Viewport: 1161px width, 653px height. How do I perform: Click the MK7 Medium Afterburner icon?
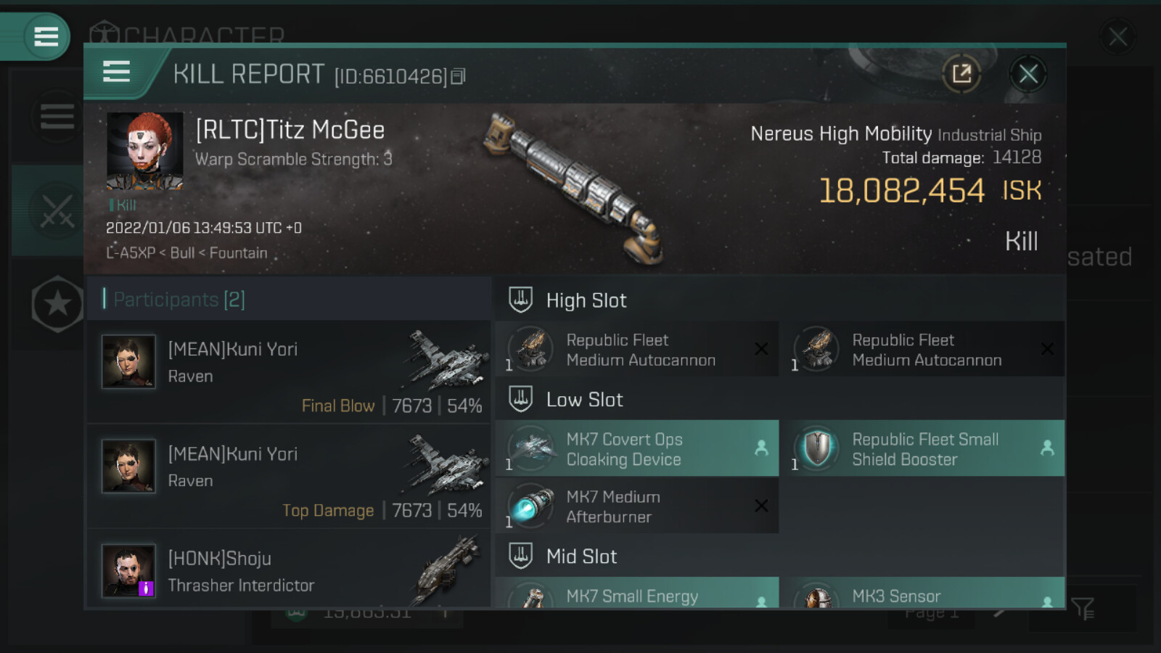531,506
